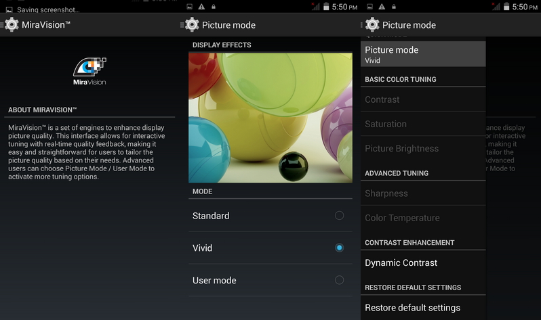Tap the ADVANCED TUNING heading

397,173
